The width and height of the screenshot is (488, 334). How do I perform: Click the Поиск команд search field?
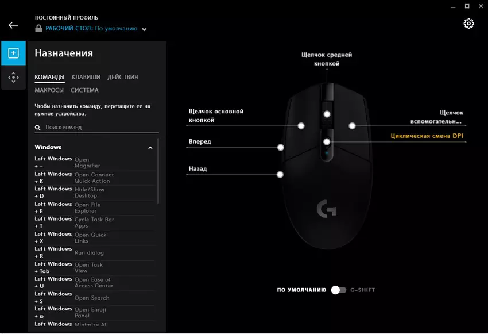pos(98,128)
